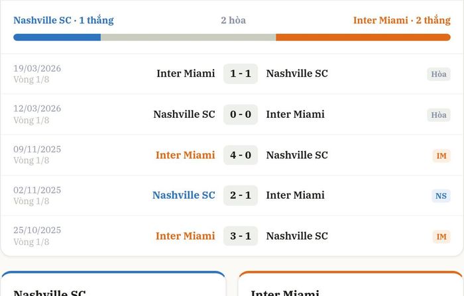Open the Inter Miami card at bottom
The image size is (464, 296).
(x=351, y=283)
